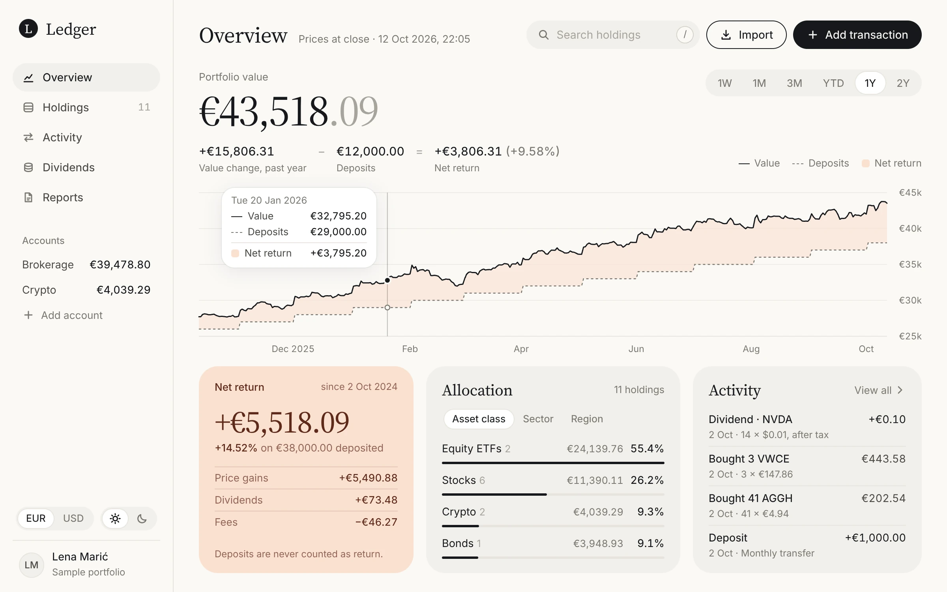Screen dimensions: 947x592
Task: Switch currency to EUR
Action: pyautogui.click(x=36, y=518)
